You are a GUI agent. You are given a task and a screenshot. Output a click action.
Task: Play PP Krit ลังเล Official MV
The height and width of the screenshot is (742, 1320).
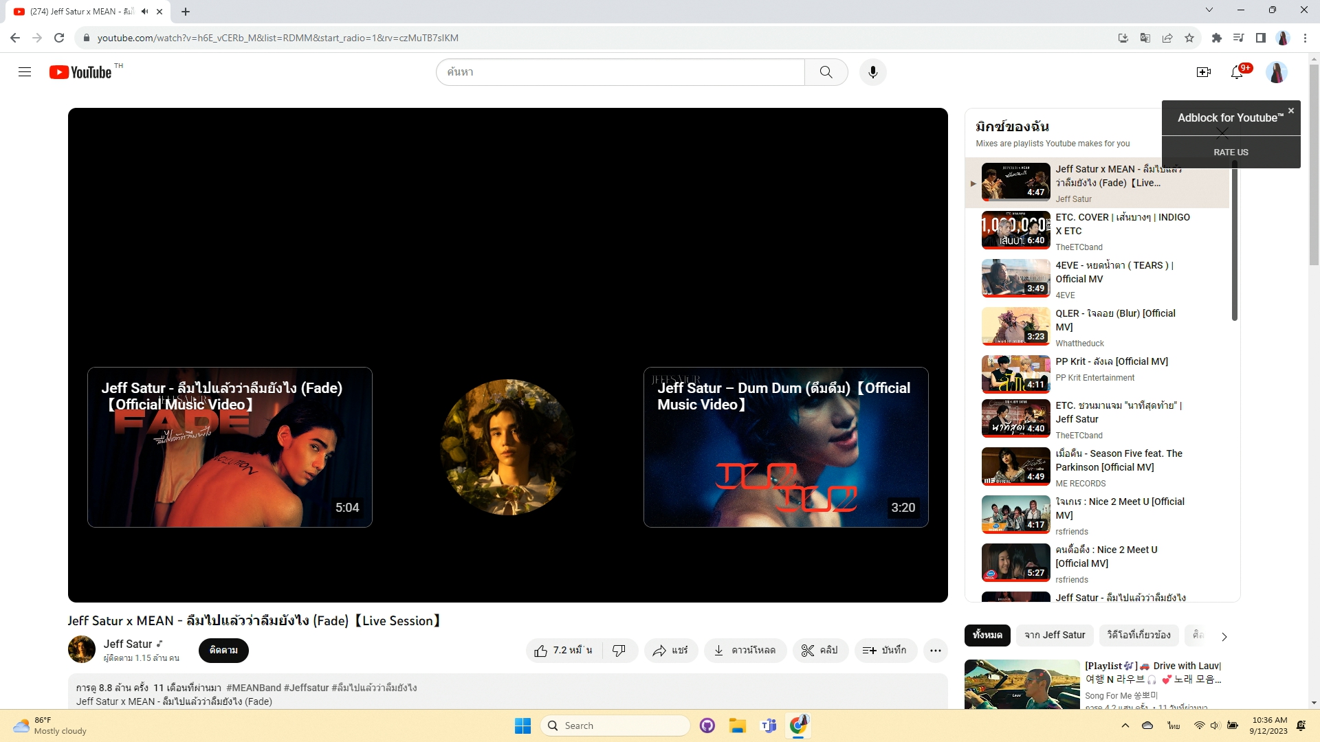pos(1097,373)
